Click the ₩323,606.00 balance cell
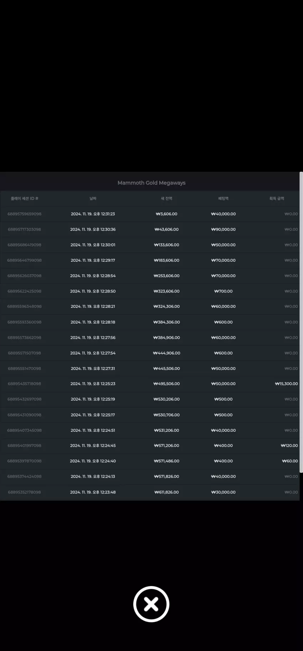Image resolution: width=303 pixels, height=651 pixels. click(166, 291)
